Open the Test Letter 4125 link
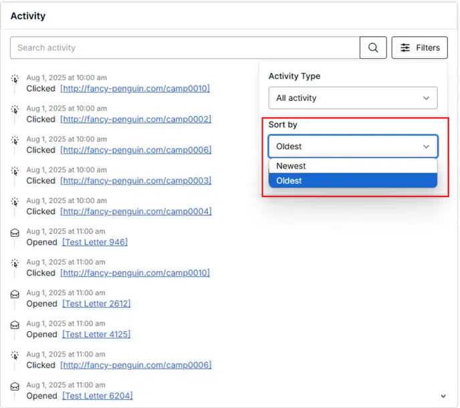Viewport: 460px width, 408px height. [x=96, y=334]
